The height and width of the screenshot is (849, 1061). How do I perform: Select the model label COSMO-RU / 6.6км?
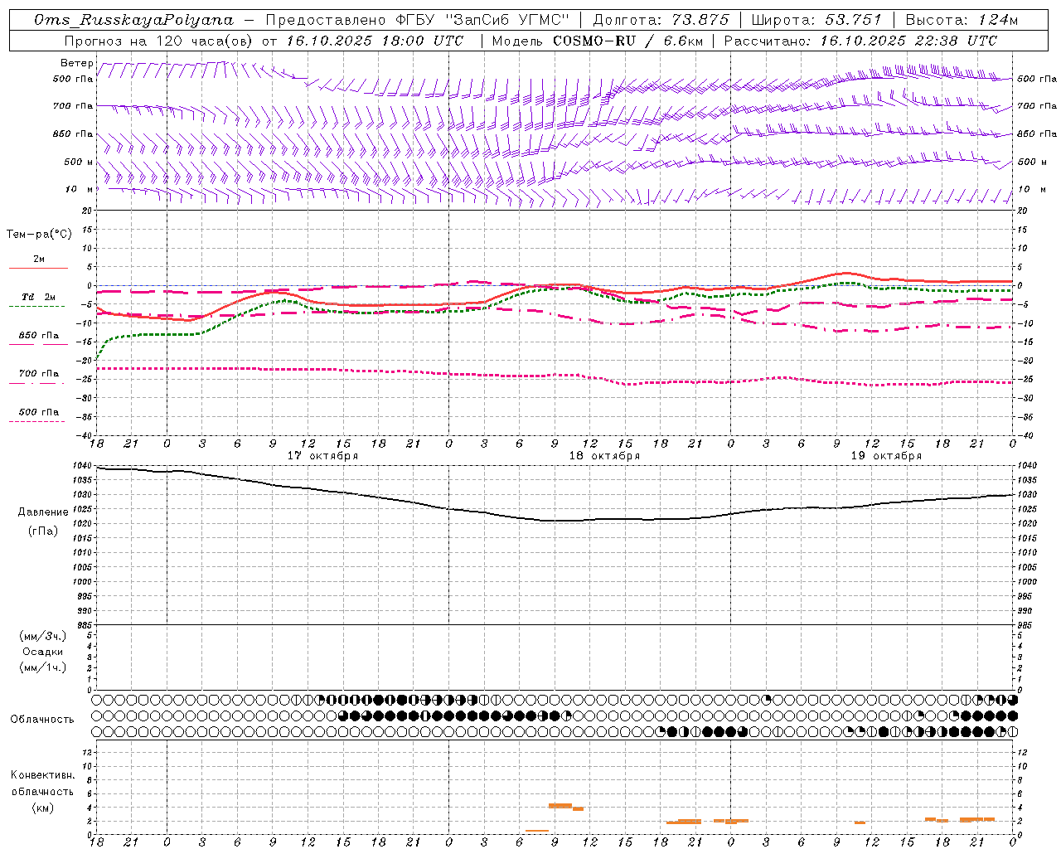tap(627, 41)
